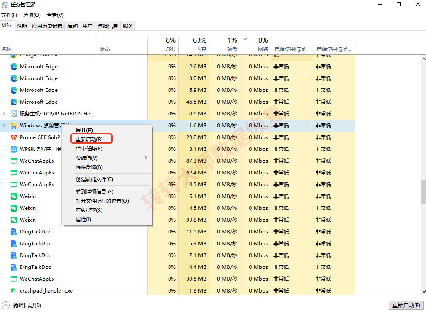This screenshot has height=314, width=426.
Task: Click the 任务管理器 icon in the title bar
Action: 5,5
